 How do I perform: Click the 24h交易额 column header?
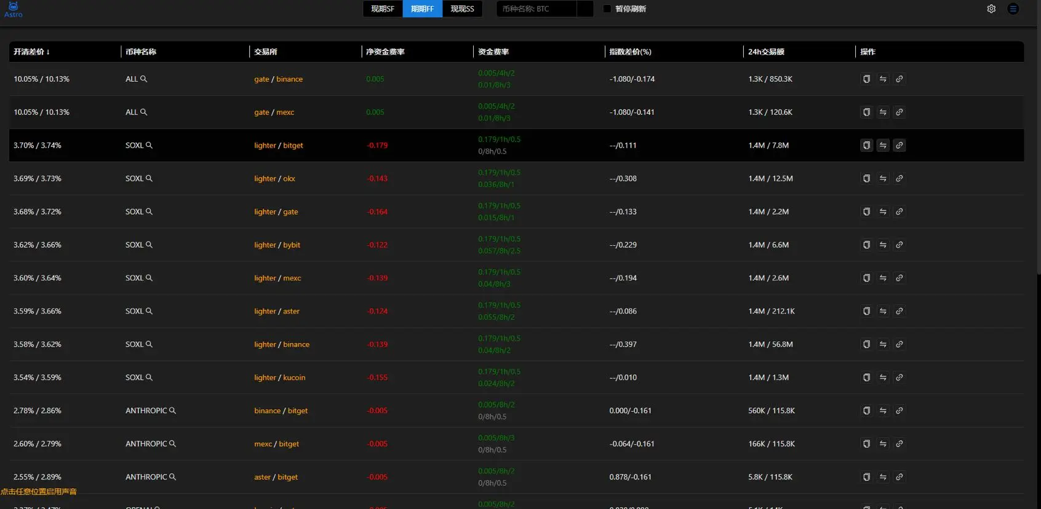[x=766, y=52]
